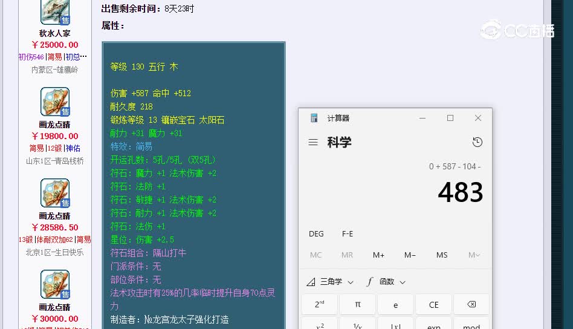Open the calculator navigation hamburger menu
Viewport: 573px width, 329px height.
pyautogui.click(x=313, y=142)
